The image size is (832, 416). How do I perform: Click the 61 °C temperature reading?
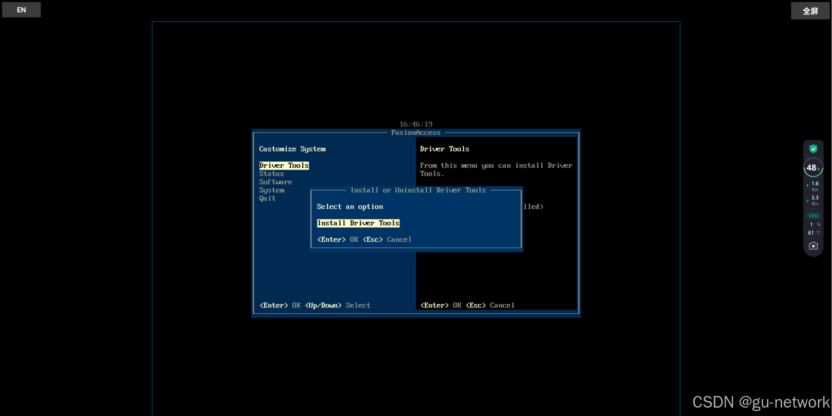click(814, 233)
